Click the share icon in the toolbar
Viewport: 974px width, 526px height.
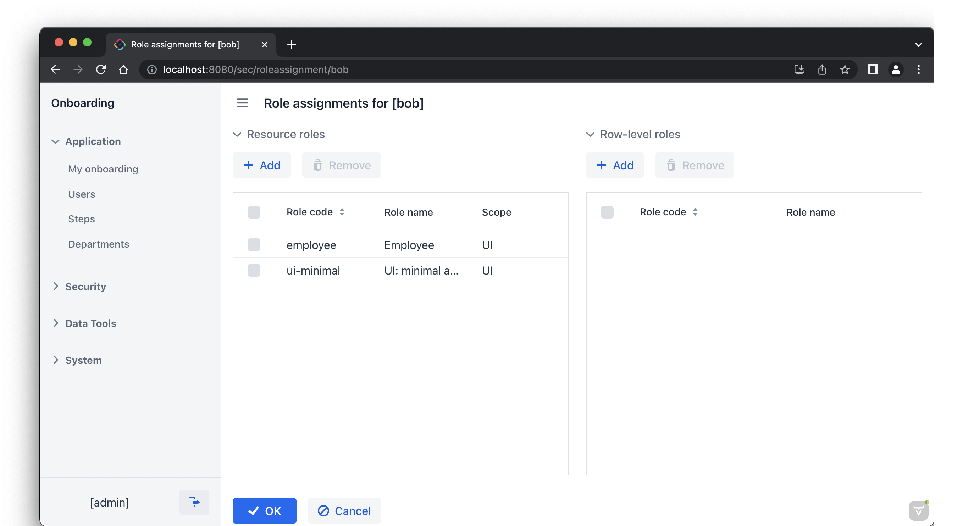(x=822, y=69)
